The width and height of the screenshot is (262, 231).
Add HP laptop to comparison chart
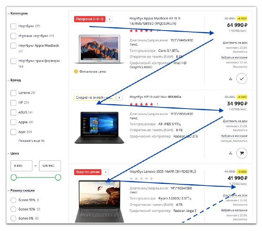coord(230,153)
